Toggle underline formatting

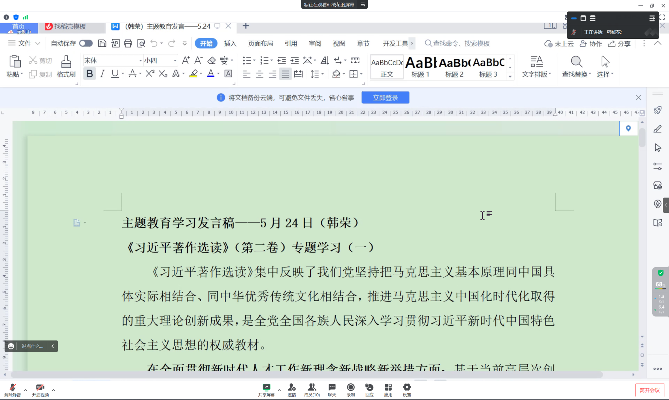pos(115,74)
